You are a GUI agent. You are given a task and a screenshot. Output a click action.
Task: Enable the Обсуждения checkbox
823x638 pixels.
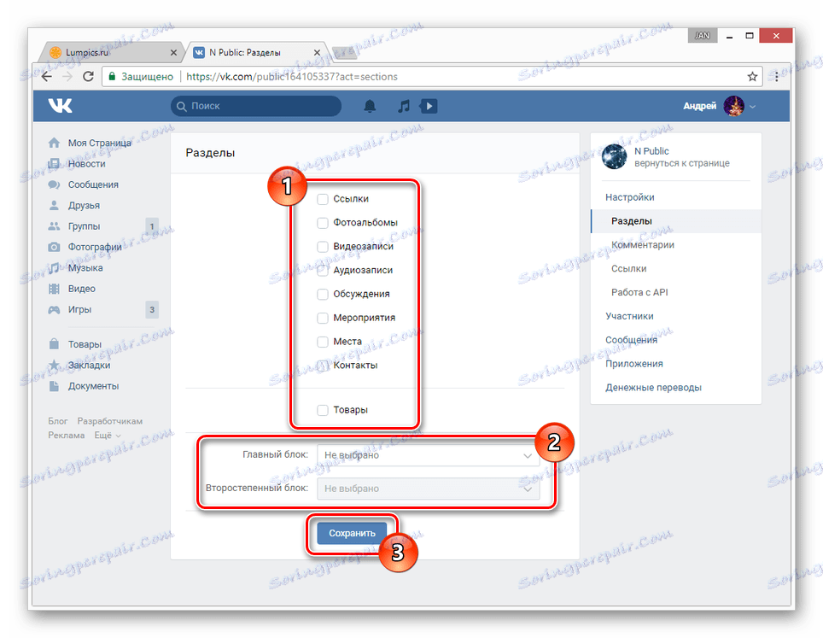click(x=323, y=294)
